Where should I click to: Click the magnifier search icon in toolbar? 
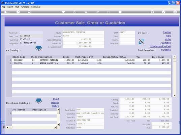point(29,12)
